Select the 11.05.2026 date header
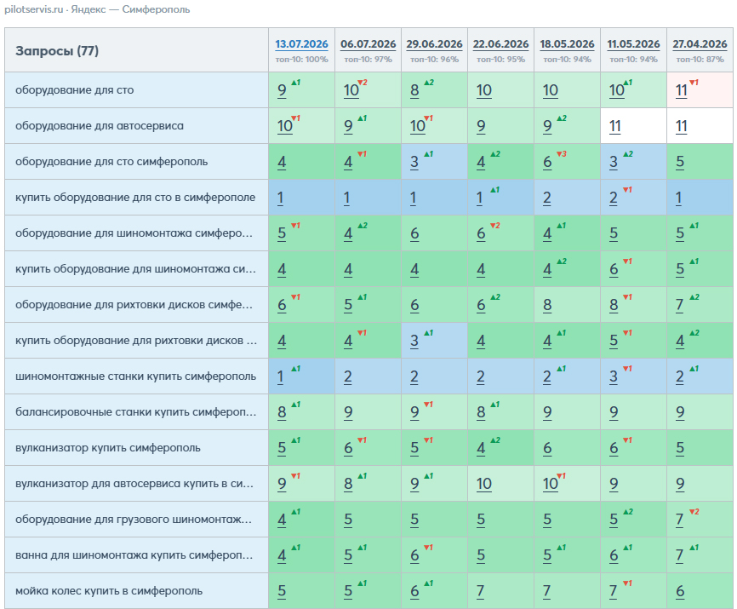The image size is (737, 609). click(x=633, y=44)
